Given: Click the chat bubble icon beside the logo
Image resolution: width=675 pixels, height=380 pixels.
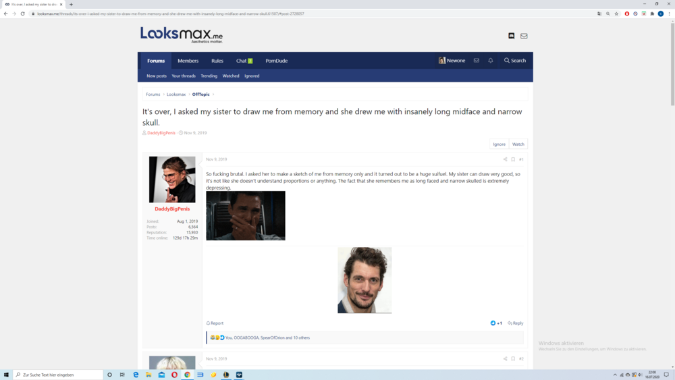Looking at the screenshot, I should click(511, 36).
